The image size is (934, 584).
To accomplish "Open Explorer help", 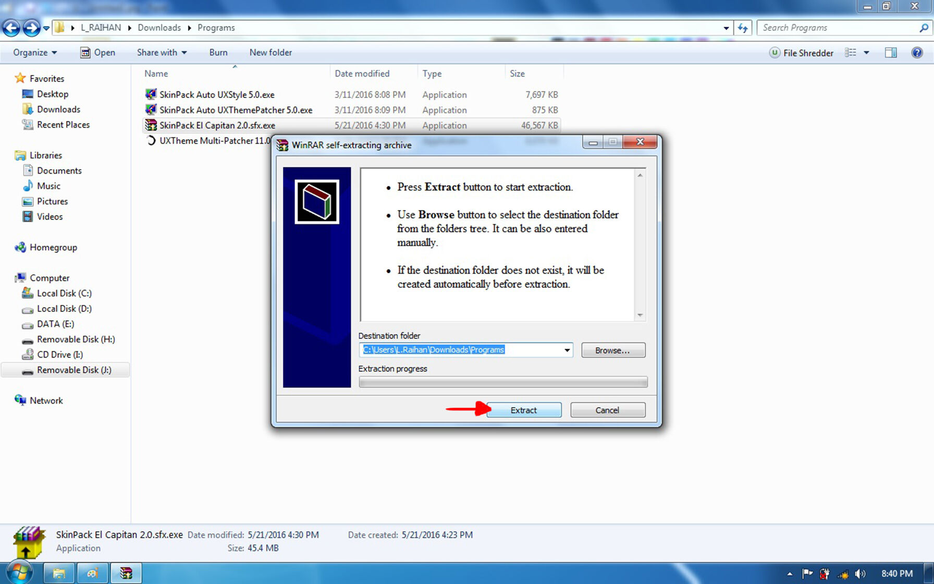I will pyautogui.click(x=917, y=53).
